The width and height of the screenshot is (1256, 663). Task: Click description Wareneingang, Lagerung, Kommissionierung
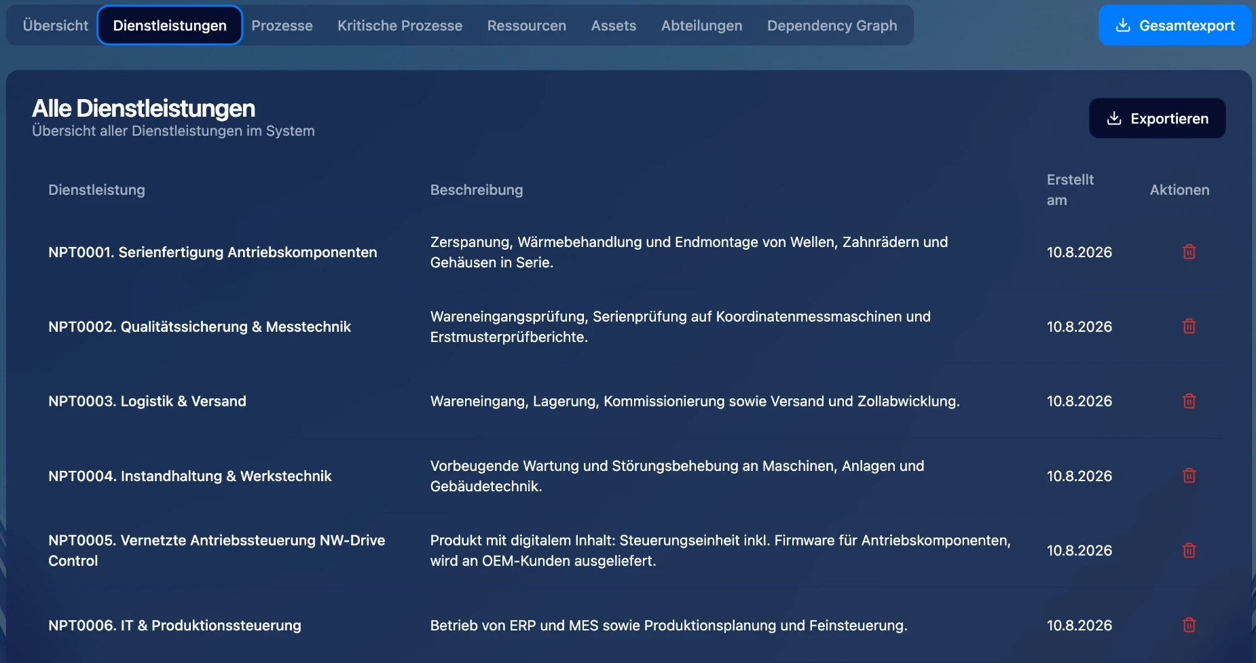tap(695, 401)
